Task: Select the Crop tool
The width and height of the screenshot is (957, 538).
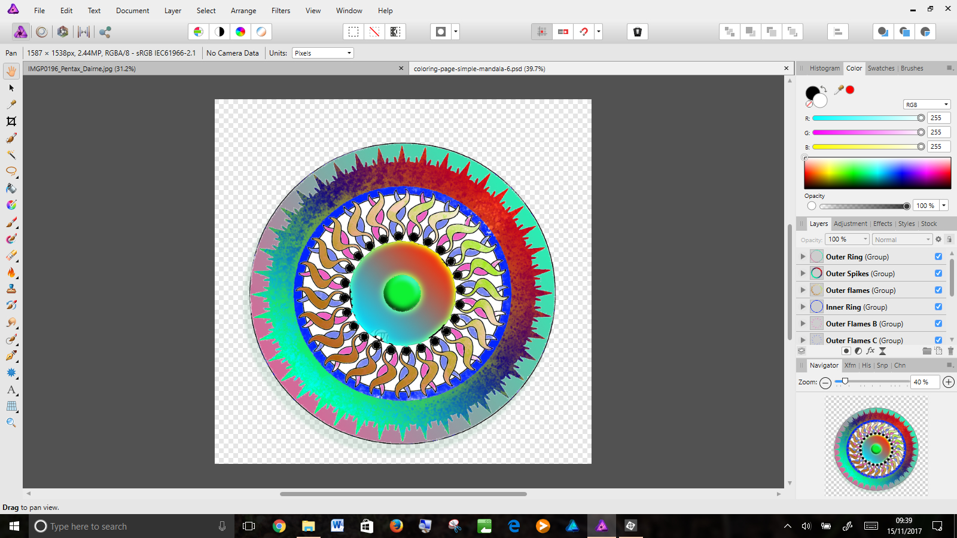Action: point(11,121)
